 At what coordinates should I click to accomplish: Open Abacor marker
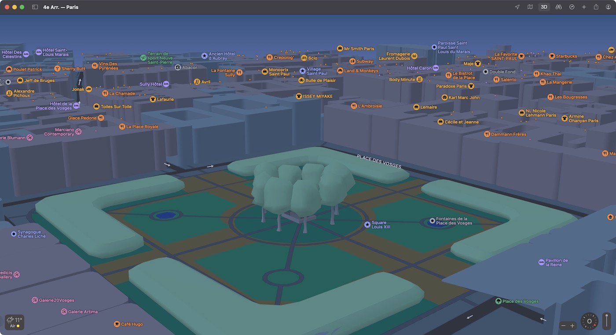[x=178, y=67]
